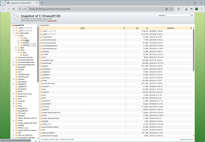Select BootSafe in the tree
The height and width of the screenshot is (142, 205).
point(22,67)
